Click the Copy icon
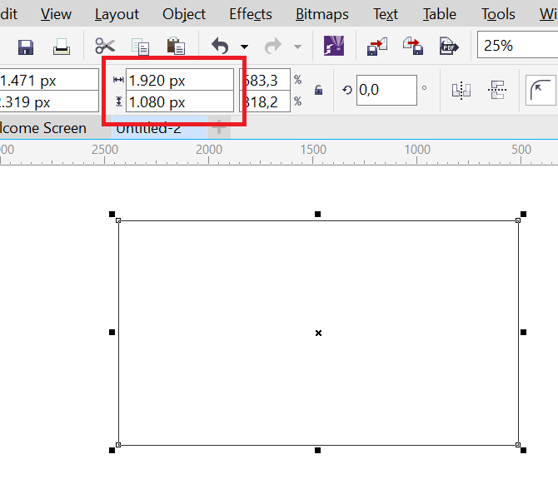 (x=140, y=47)
